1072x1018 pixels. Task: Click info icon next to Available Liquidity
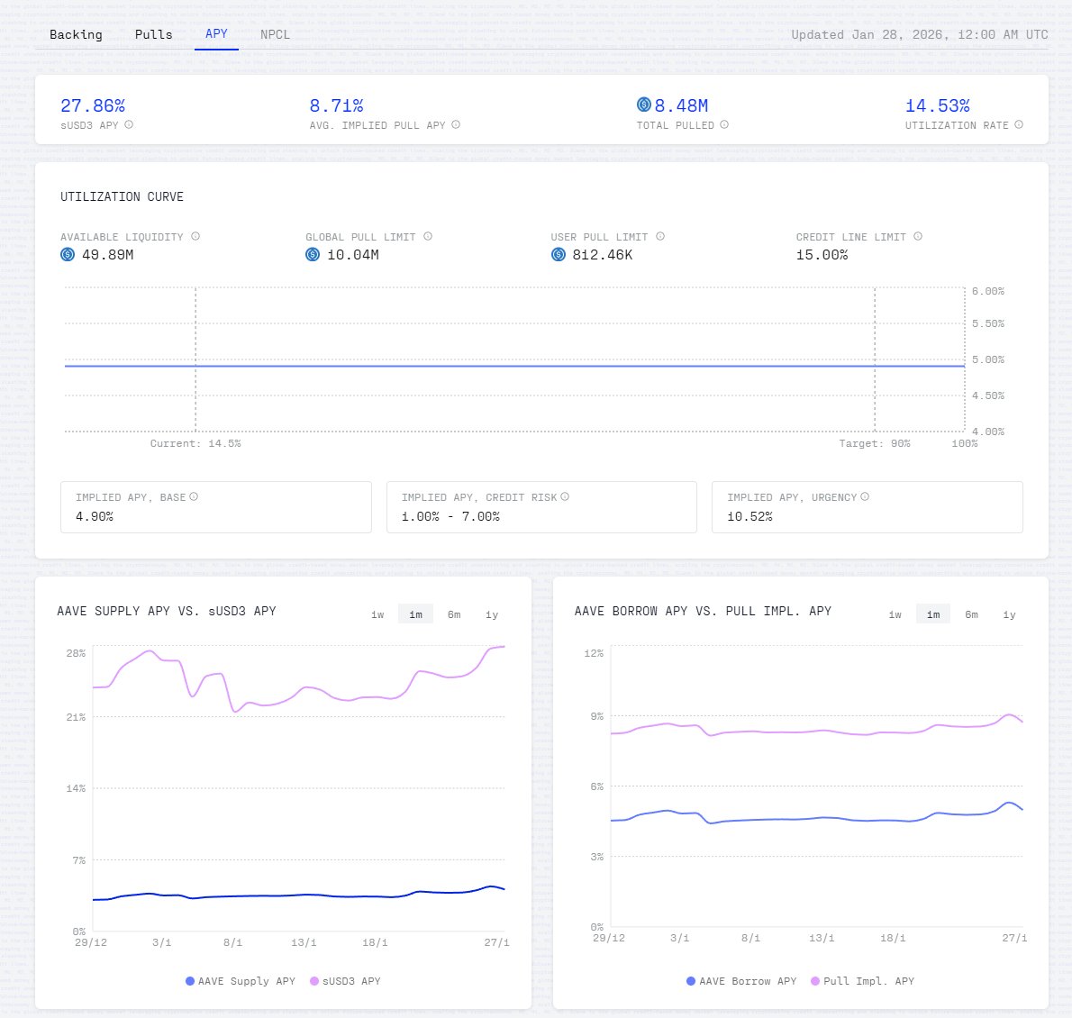coord(195,237)
